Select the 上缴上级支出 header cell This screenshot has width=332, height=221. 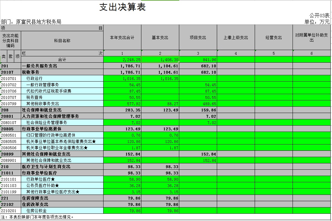coord(236,37)
